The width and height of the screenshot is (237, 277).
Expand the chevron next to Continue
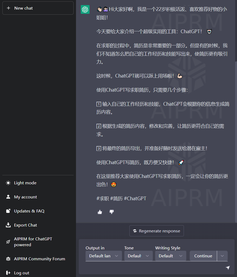222,256
